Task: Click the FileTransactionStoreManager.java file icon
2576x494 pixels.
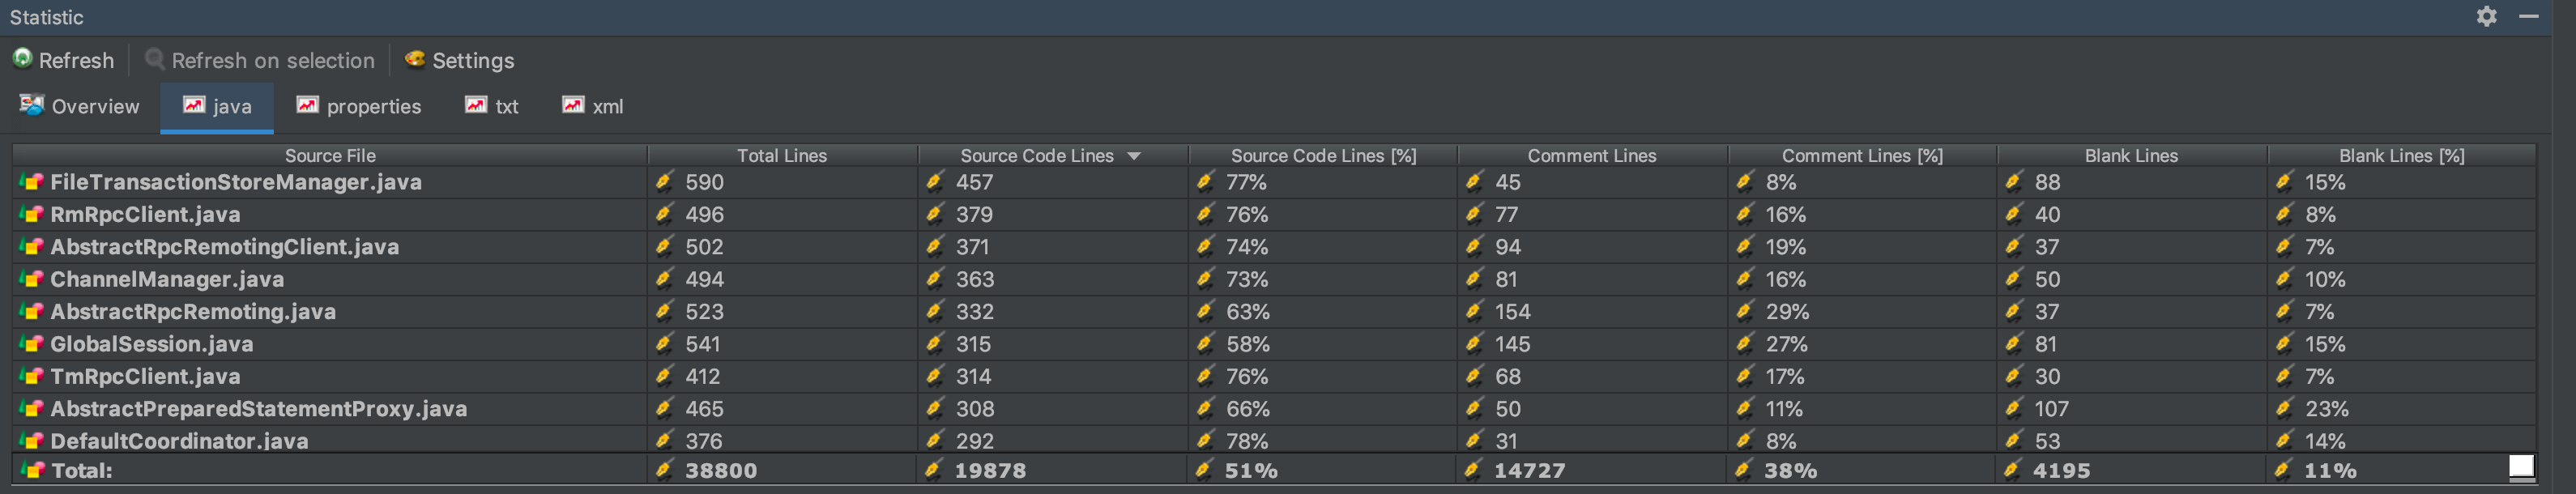Action: click(32, 182)
